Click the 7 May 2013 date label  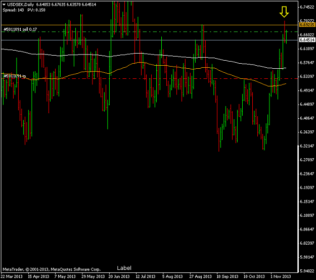point(65,276)
